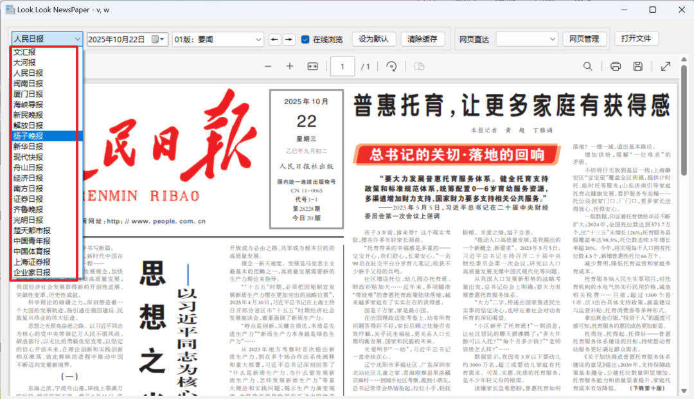Expand the 01版: 要闻 edition dropdown
The image size is (694, 399).
pyautogui.click(x=217, y=39)
